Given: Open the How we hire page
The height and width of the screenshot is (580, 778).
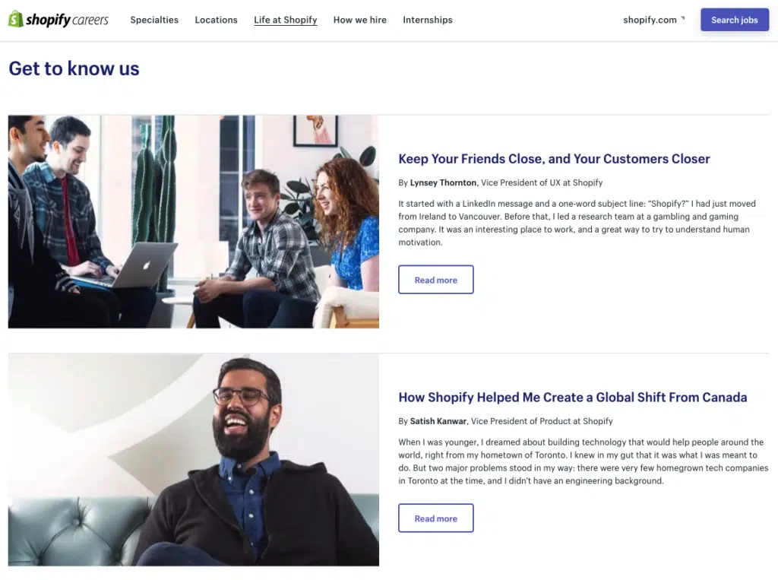Looking at the screenshot, I should [x=359, y=20].
